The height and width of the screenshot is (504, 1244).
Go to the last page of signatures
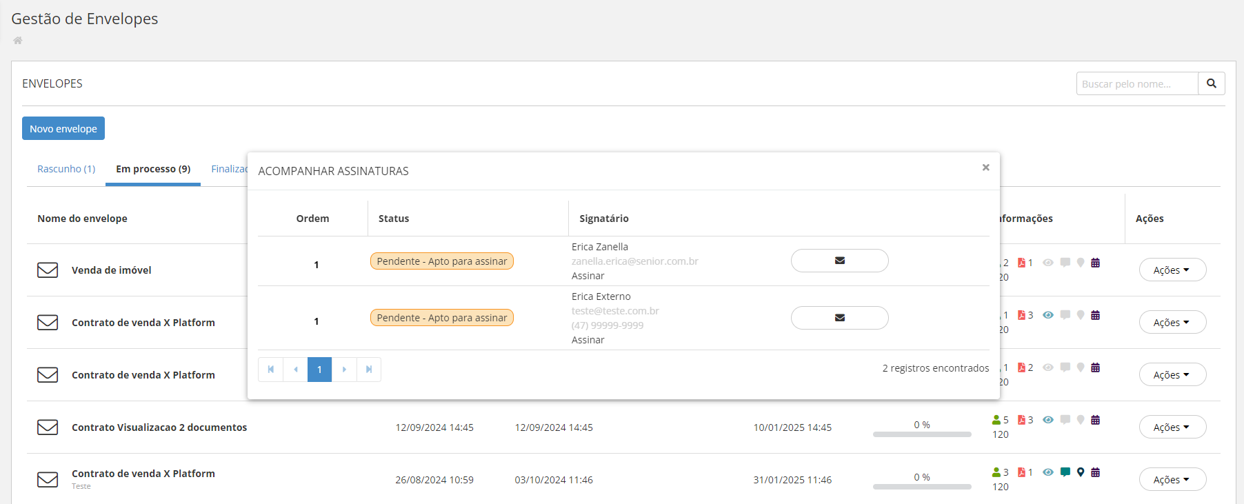[x=369, y=370]
